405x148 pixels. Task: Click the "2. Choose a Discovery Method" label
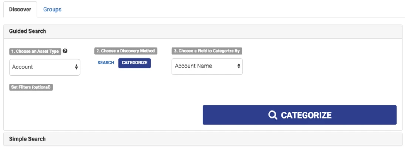(125, 51)
